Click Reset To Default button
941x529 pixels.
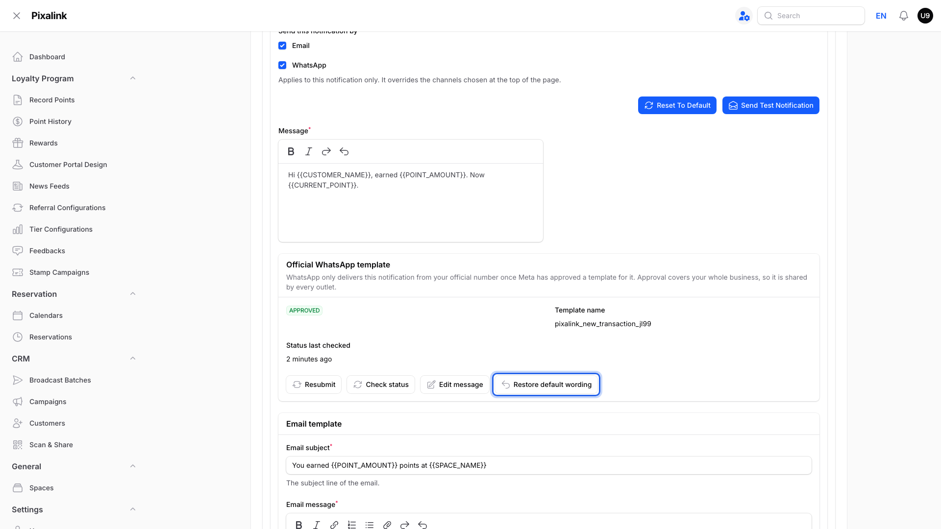point(677,105)
